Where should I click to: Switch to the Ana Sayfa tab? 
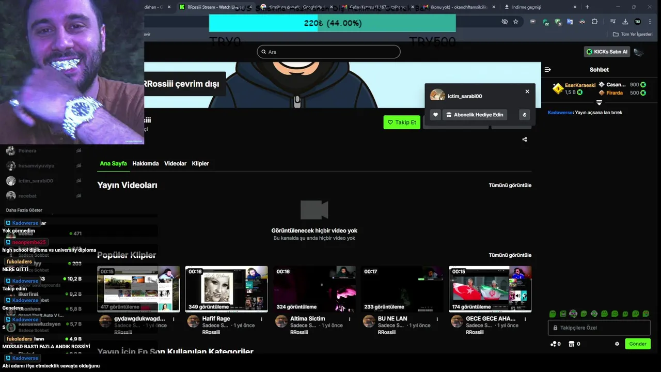tap(113, 163)
